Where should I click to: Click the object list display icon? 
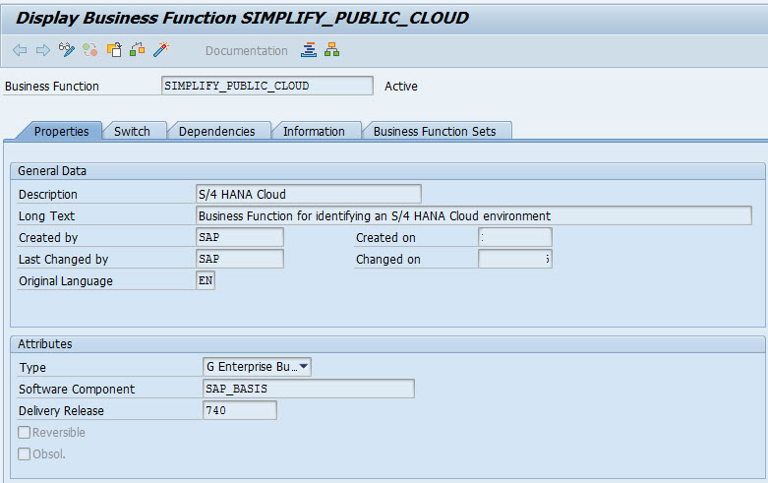[x=309, y=49]
